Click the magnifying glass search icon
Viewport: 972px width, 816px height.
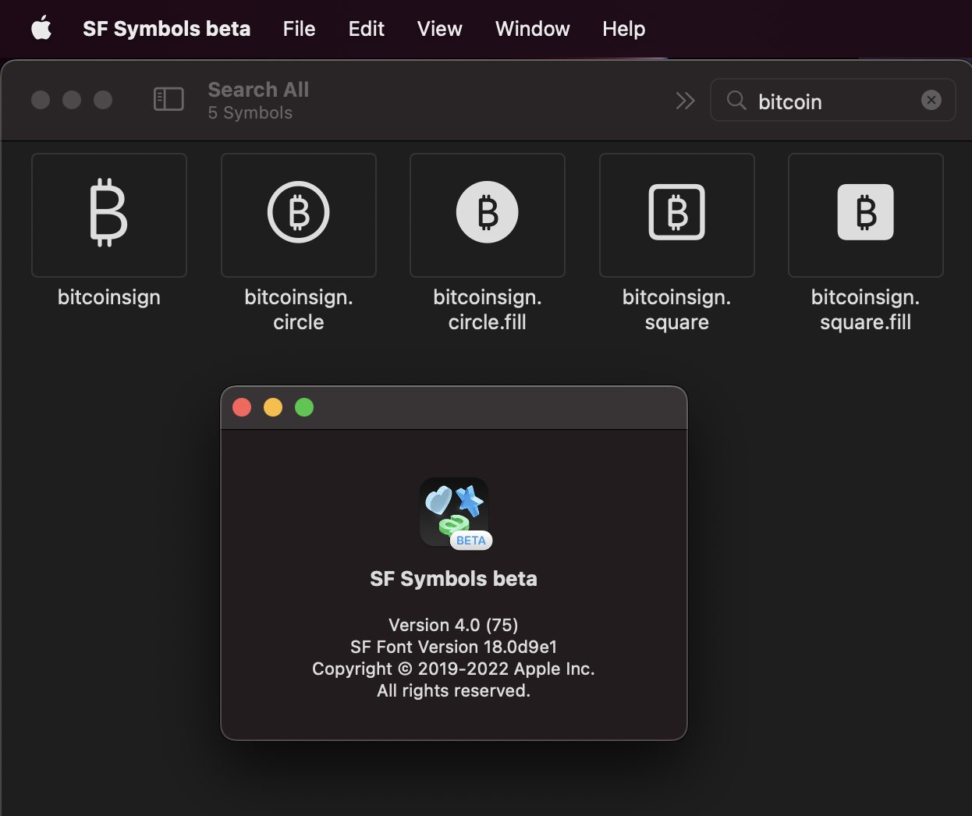[x=736, y=100]
